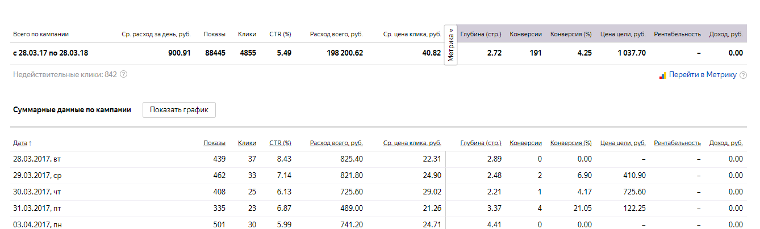The image size is (760, 229).
Task: Sort by Ср. цена клика column header
Action: coord(412,143)
